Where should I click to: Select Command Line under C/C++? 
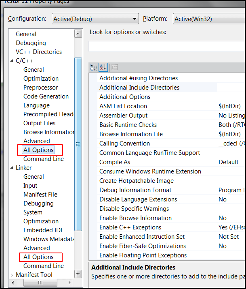point(43,159)
